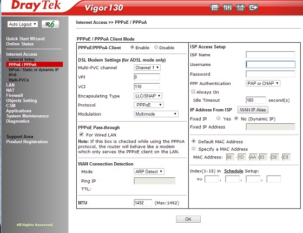This screenshot has width=303, height=233.
Task: Open IPv6 submenu item
Action: point(12,75)
